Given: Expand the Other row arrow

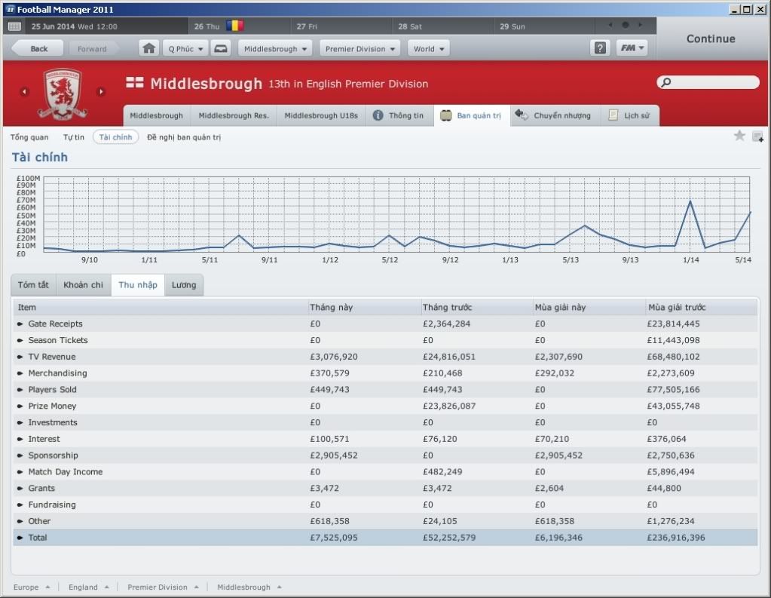Looking at the screenshot, I should click(20, 521).
